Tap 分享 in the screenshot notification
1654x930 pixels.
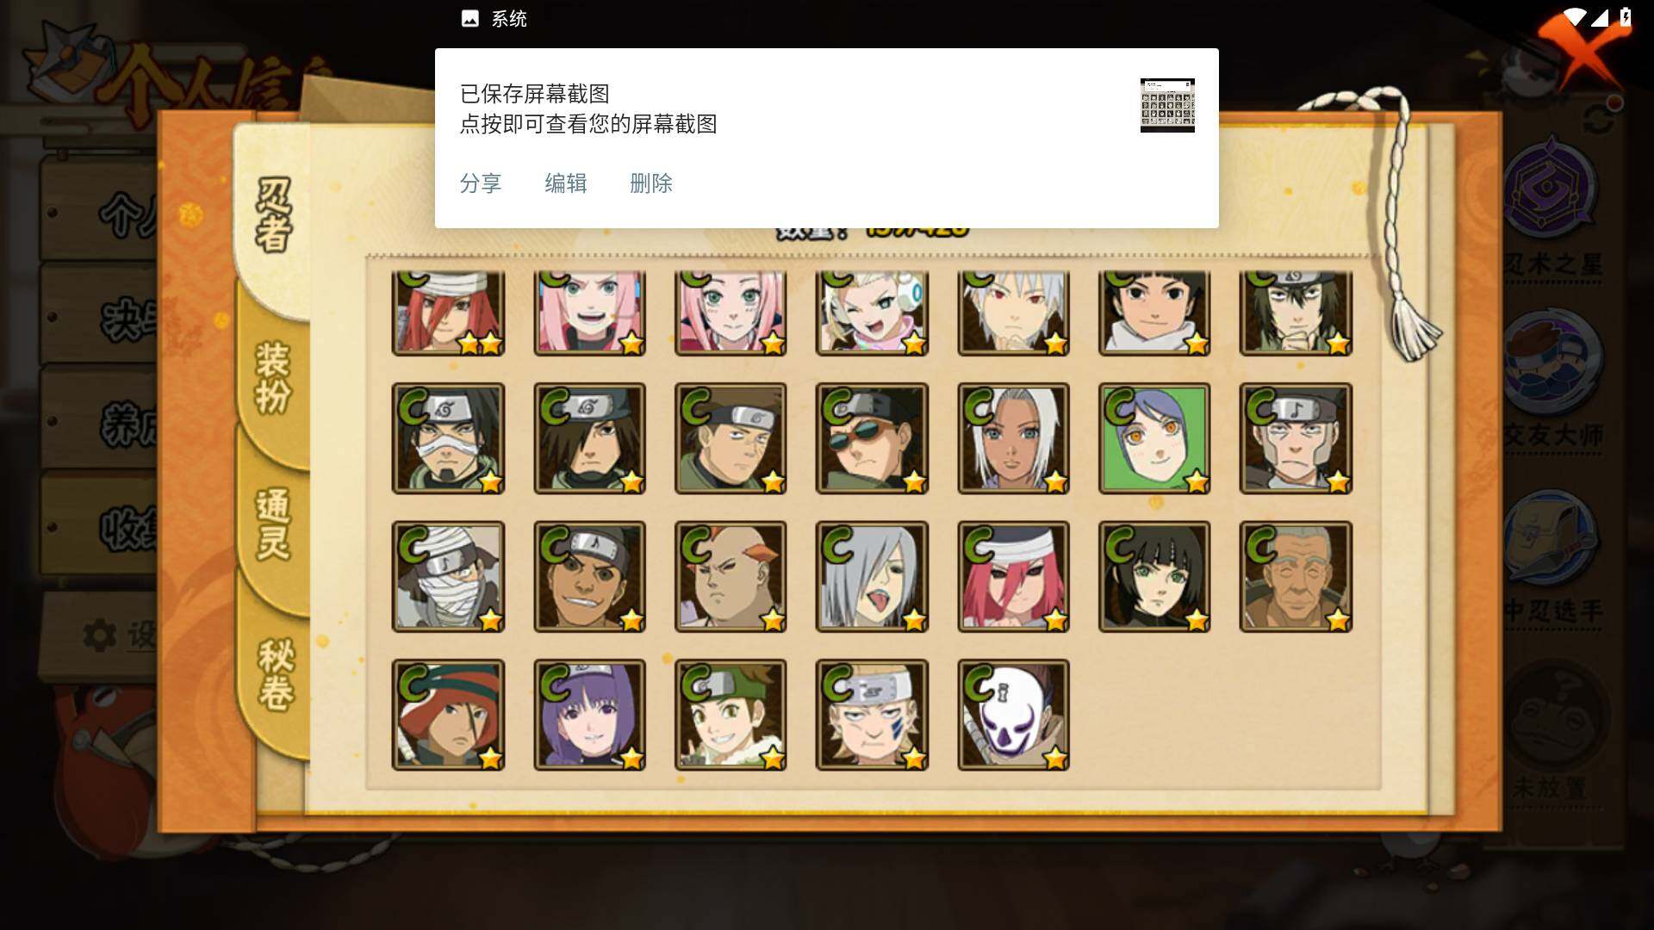[481, 183]
